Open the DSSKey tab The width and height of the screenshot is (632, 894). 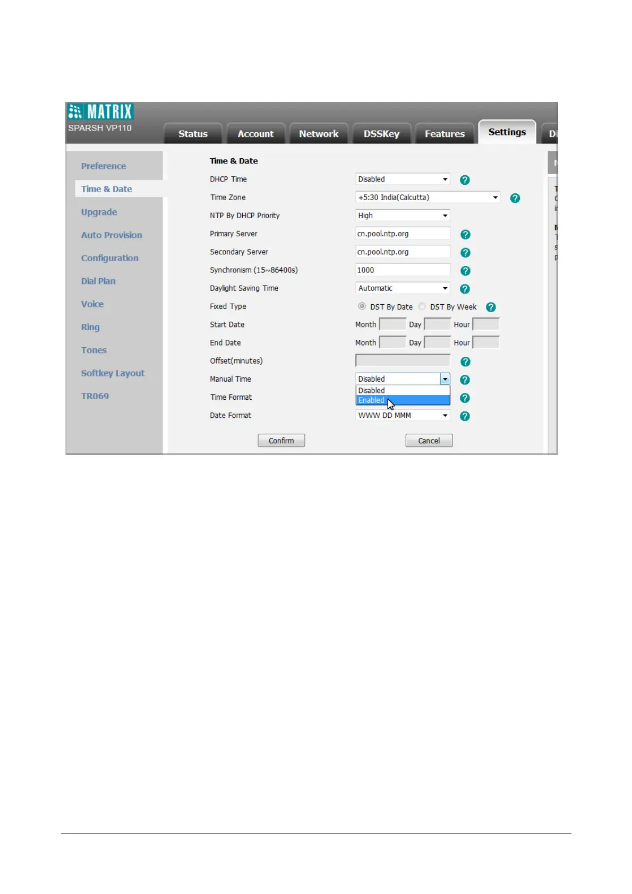(x=381, y=134)
